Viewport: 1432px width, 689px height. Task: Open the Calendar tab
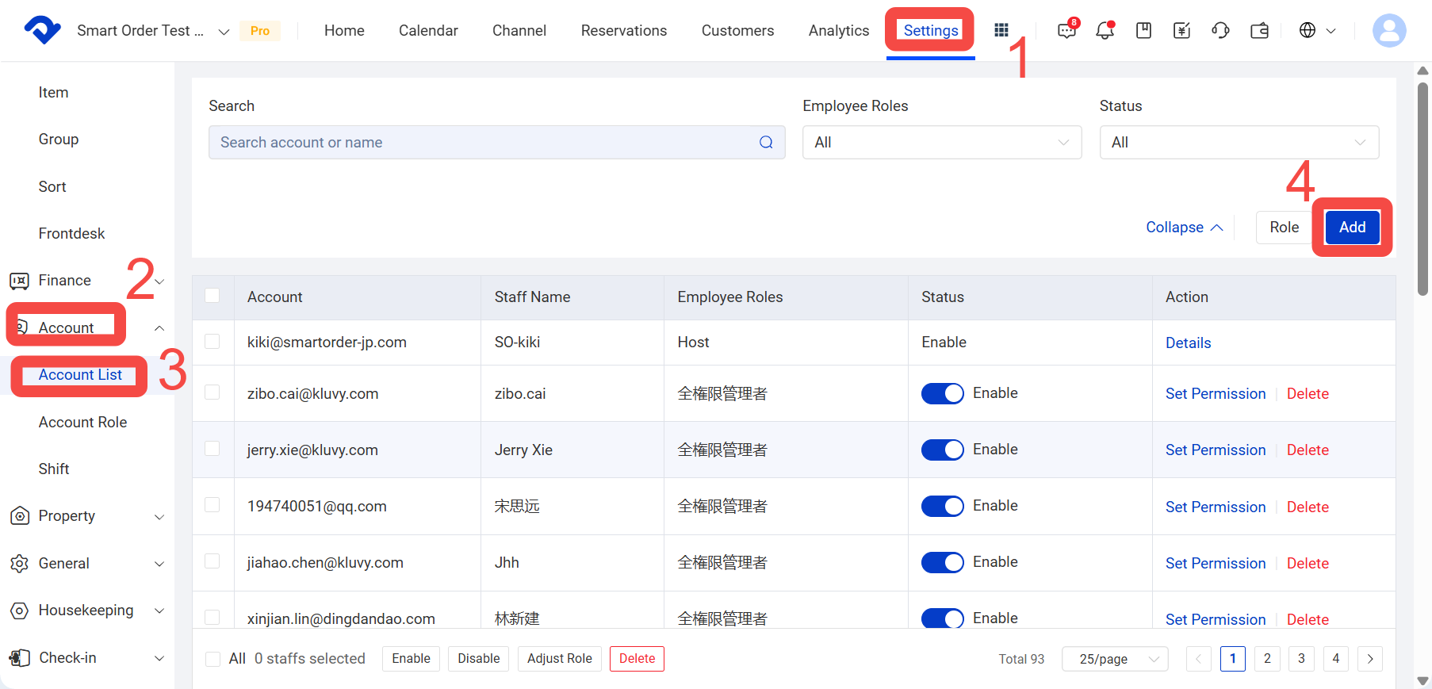428,30
